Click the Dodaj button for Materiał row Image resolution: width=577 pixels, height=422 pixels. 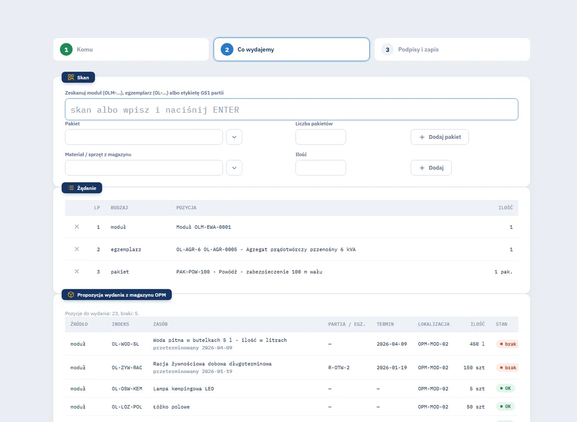(431, 168)
